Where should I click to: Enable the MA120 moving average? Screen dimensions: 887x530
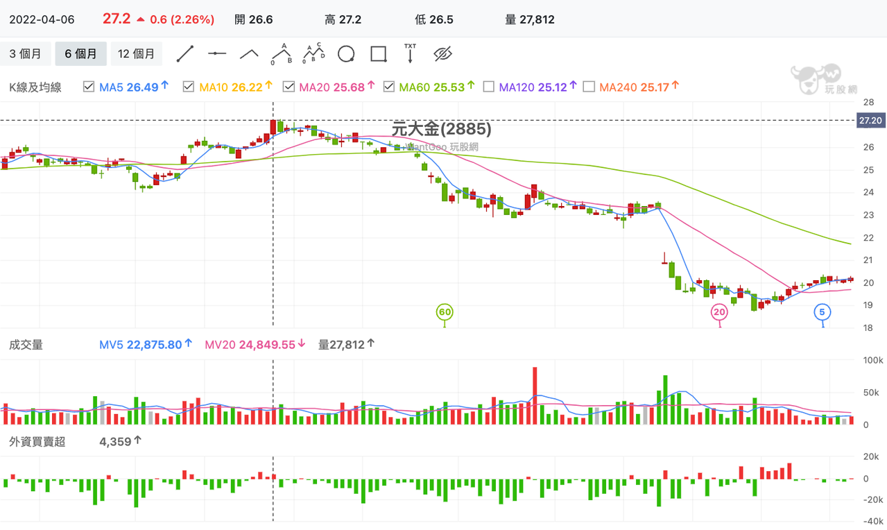coord(488,87)
